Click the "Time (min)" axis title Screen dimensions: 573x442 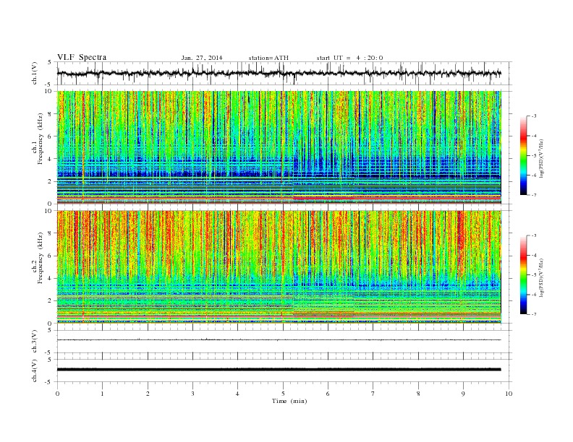pos(289,401)
